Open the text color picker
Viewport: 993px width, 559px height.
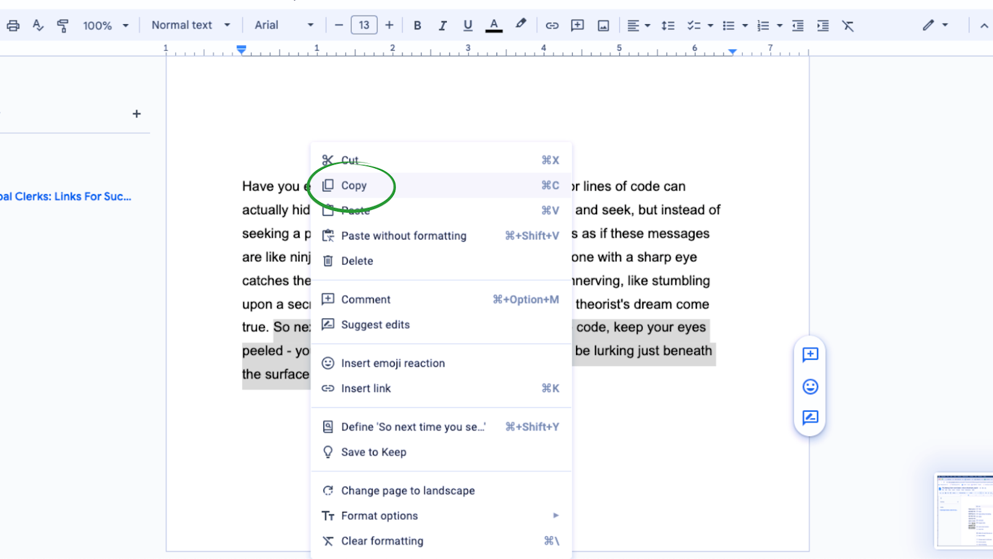click(494, 25)
